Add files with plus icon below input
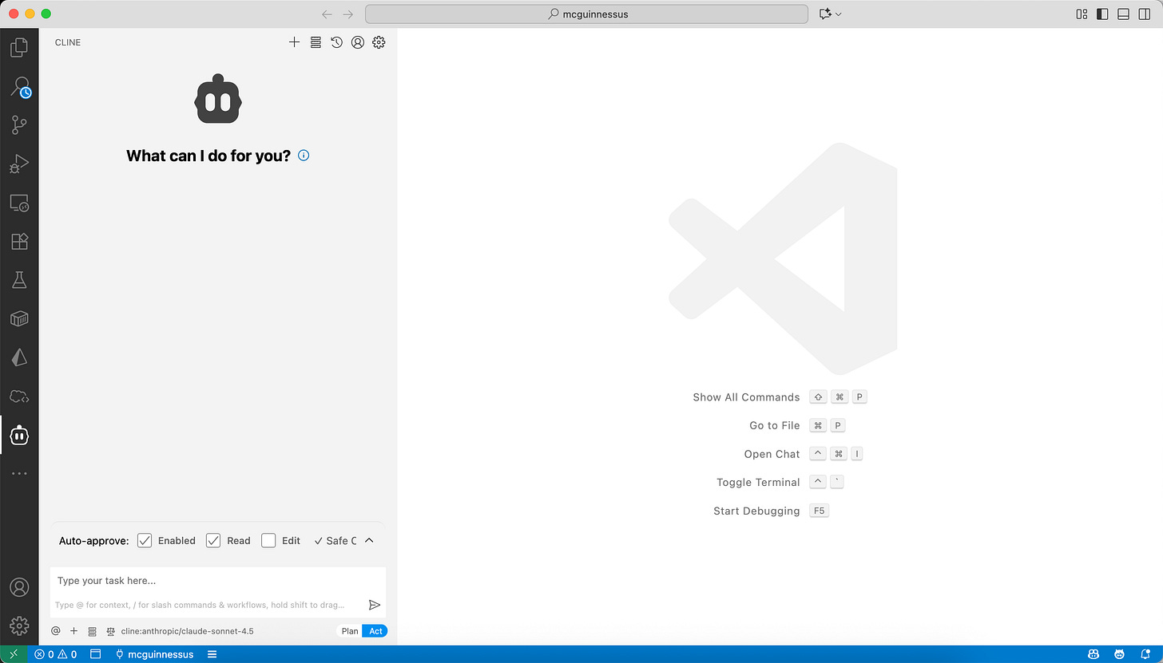Image resolution: width=1163 pixels, height=663 pixels. tap(73, 631)
